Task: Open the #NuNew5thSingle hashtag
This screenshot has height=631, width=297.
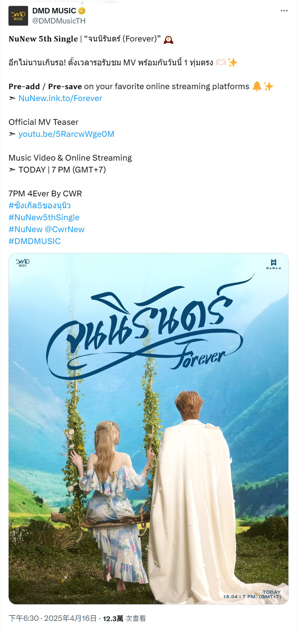Action: (44, 217)
